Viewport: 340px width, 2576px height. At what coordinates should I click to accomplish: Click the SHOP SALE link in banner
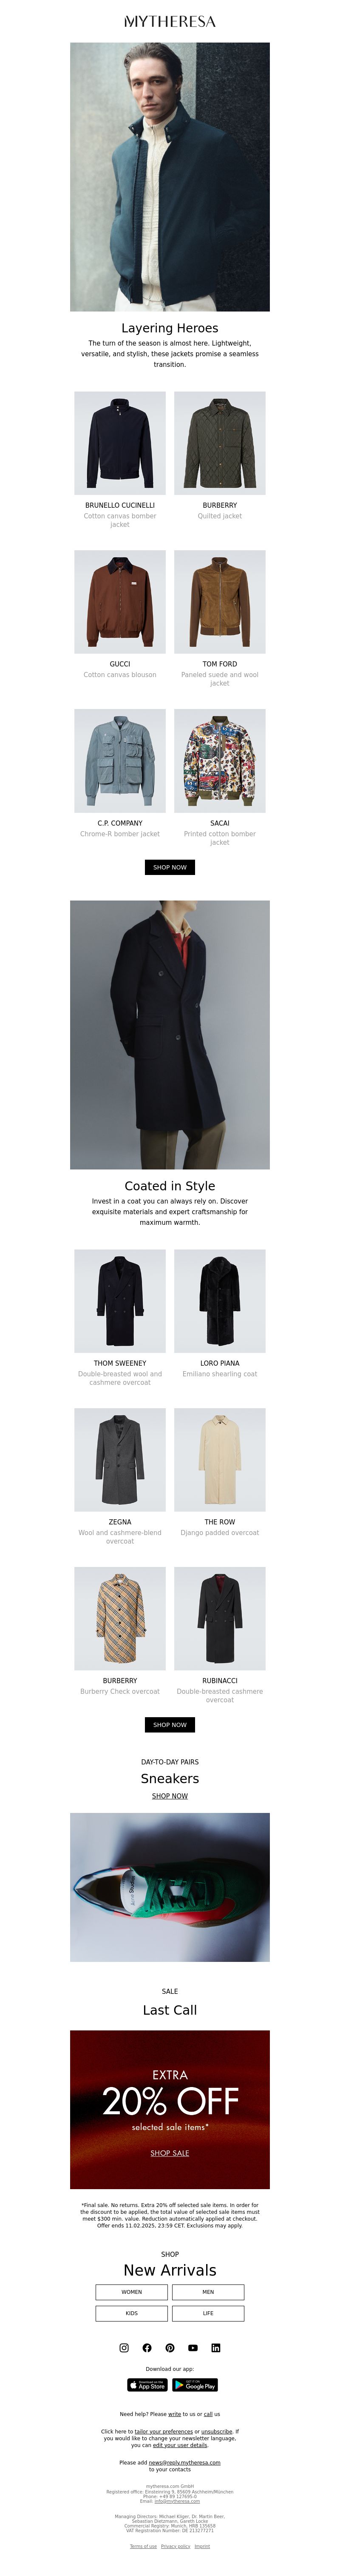170,2153
